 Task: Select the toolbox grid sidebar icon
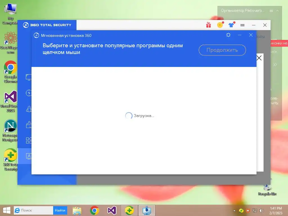click(29, 140)
